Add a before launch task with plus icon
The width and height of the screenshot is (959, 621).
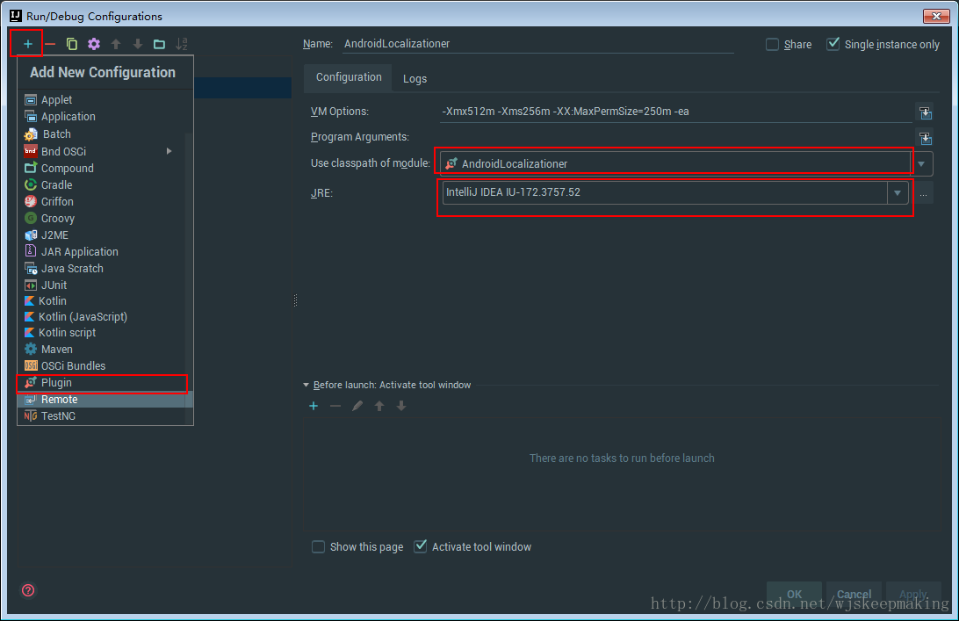(x=314, y=406)
